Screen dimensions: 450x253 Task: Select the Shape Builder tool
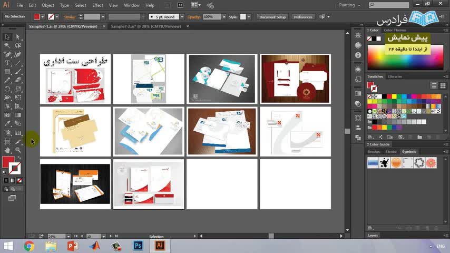[x=7, y=106]
